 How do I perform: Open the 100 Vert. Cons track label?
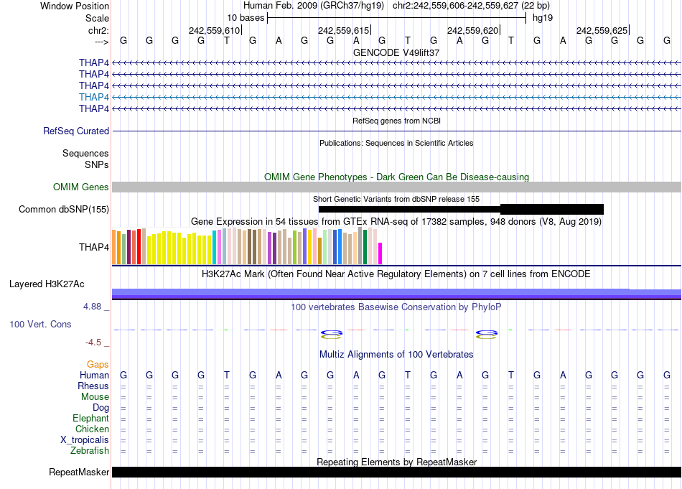40,325
